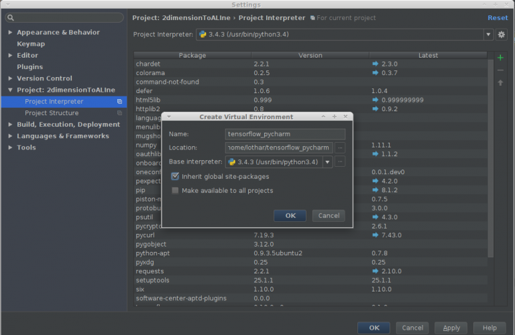Select Project Structure in the sidebar
The width and height of the screenshot is (515, 335).
pos(52,113)
